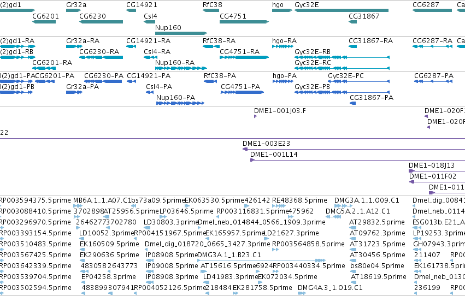Viewport: 465px width, 296px height.
Task: Click transcript RfC38-RA
Action: 211,46
